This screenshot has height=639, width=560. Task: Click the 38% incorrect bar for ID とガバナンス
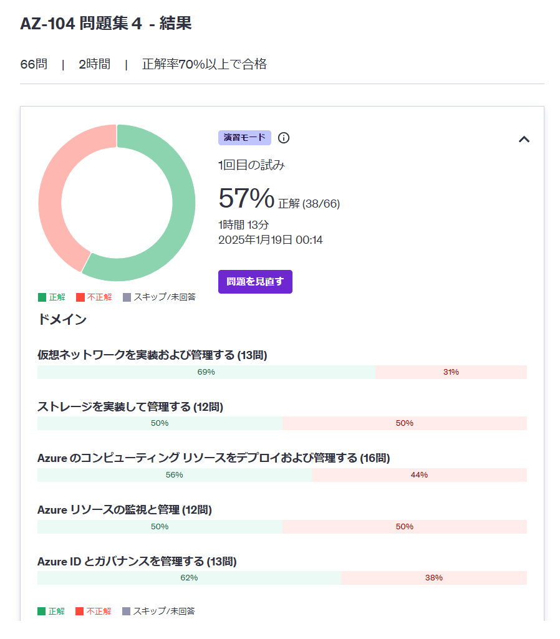(434, 578)
